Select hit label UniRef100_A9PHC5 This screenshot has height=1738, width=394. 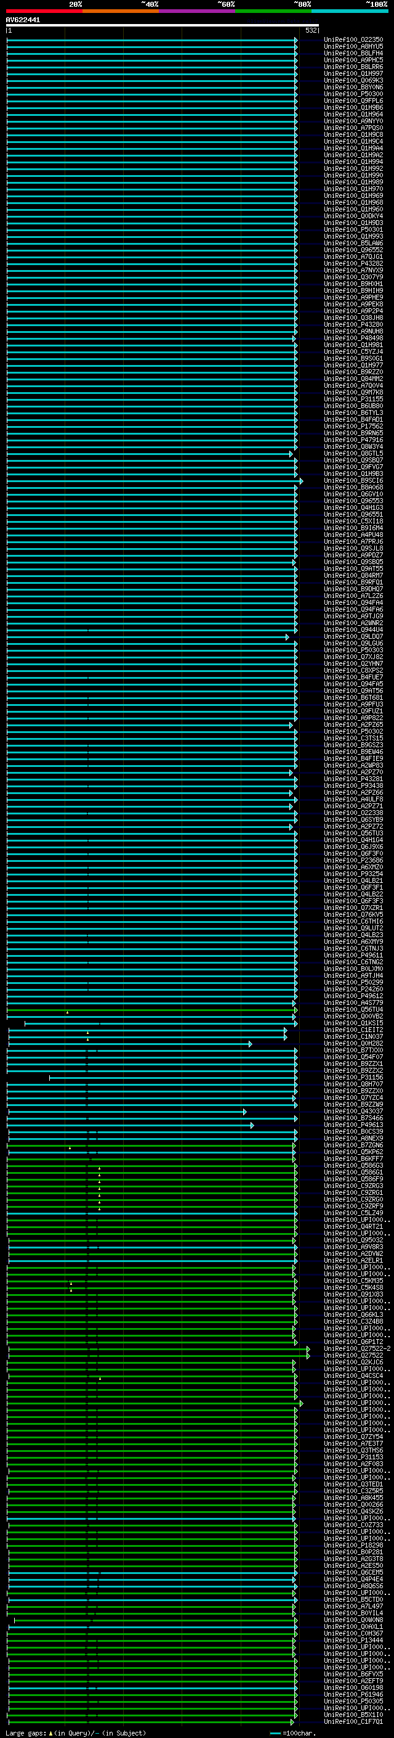(353, 60)
